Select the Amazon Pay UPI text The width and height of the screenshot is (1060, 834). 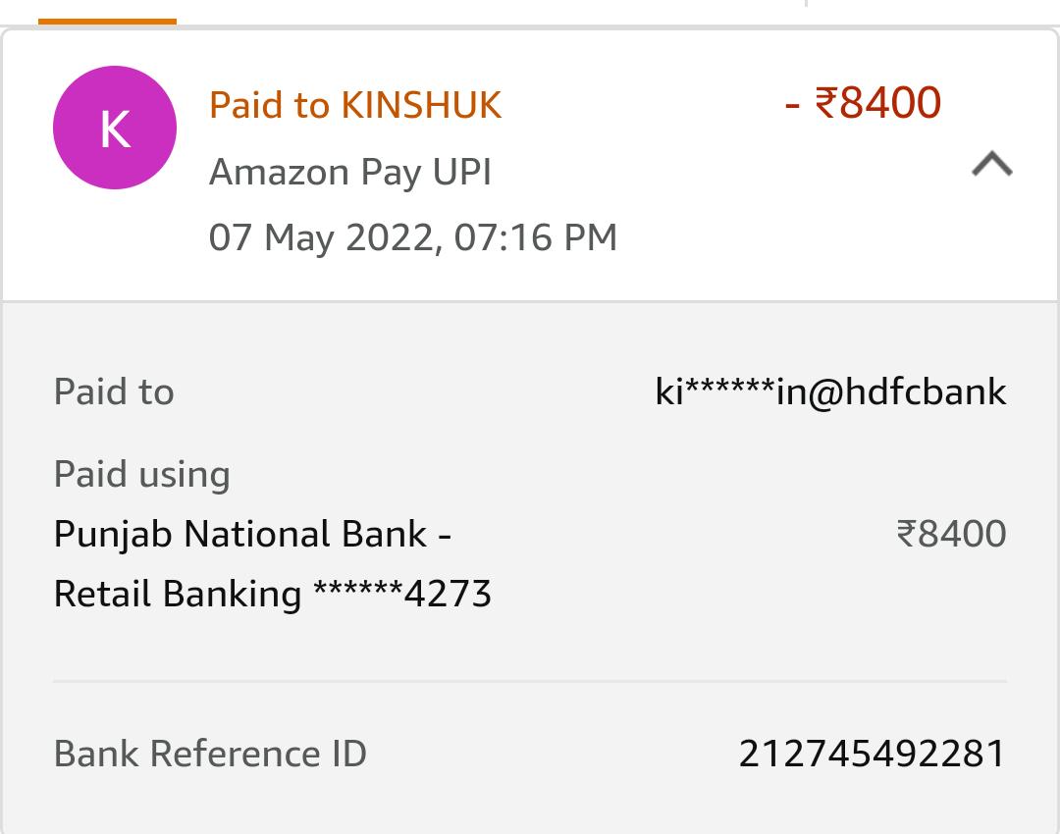tap(349, 173)
